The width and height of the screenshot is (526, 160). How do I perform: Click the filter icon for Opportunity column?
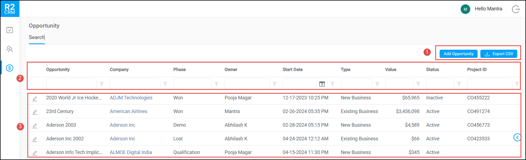click(x=102, y=84)
